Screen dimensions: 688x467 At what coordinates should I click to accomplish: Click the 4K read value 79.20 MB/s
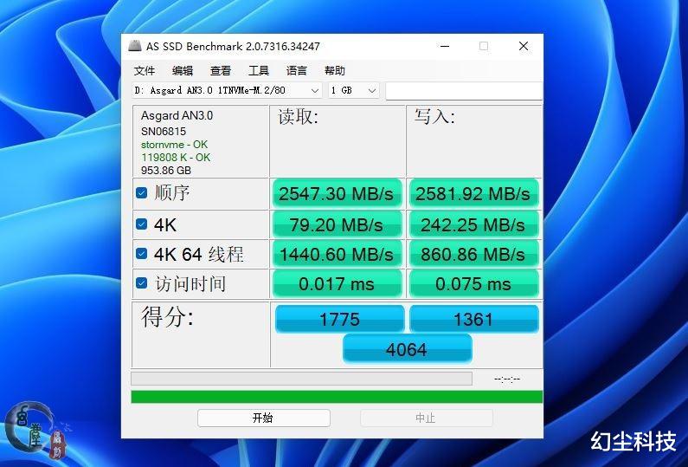click(337, 225)
